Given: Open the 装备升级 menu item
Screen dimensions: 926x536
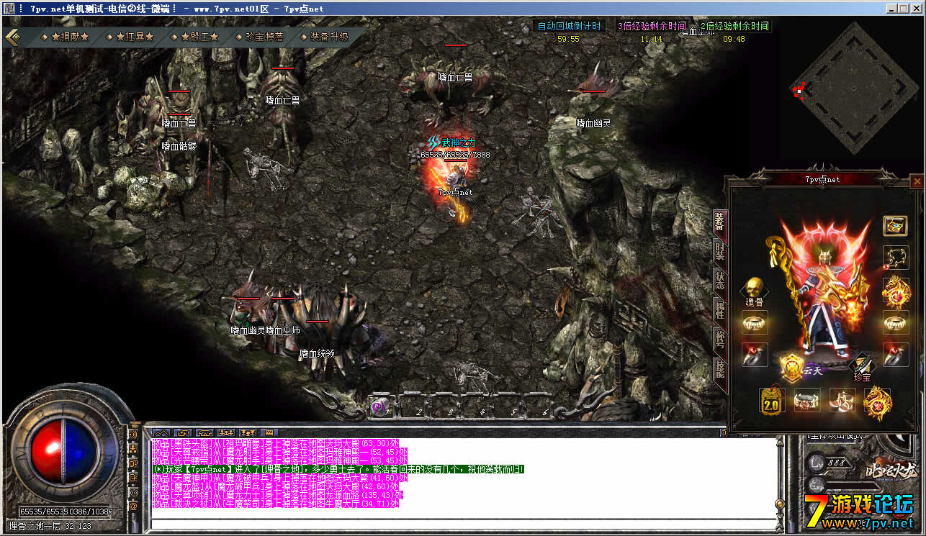Looking at the screenshot, I should (x=329, y=37).
